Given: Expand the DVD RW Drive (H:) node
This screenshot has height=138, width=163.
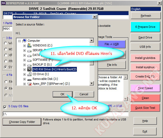Looking at the screenshot, I should tap(24, 70).
